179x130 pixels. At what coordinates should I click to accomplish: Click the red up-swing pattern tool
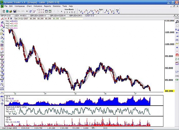[86, 11]
